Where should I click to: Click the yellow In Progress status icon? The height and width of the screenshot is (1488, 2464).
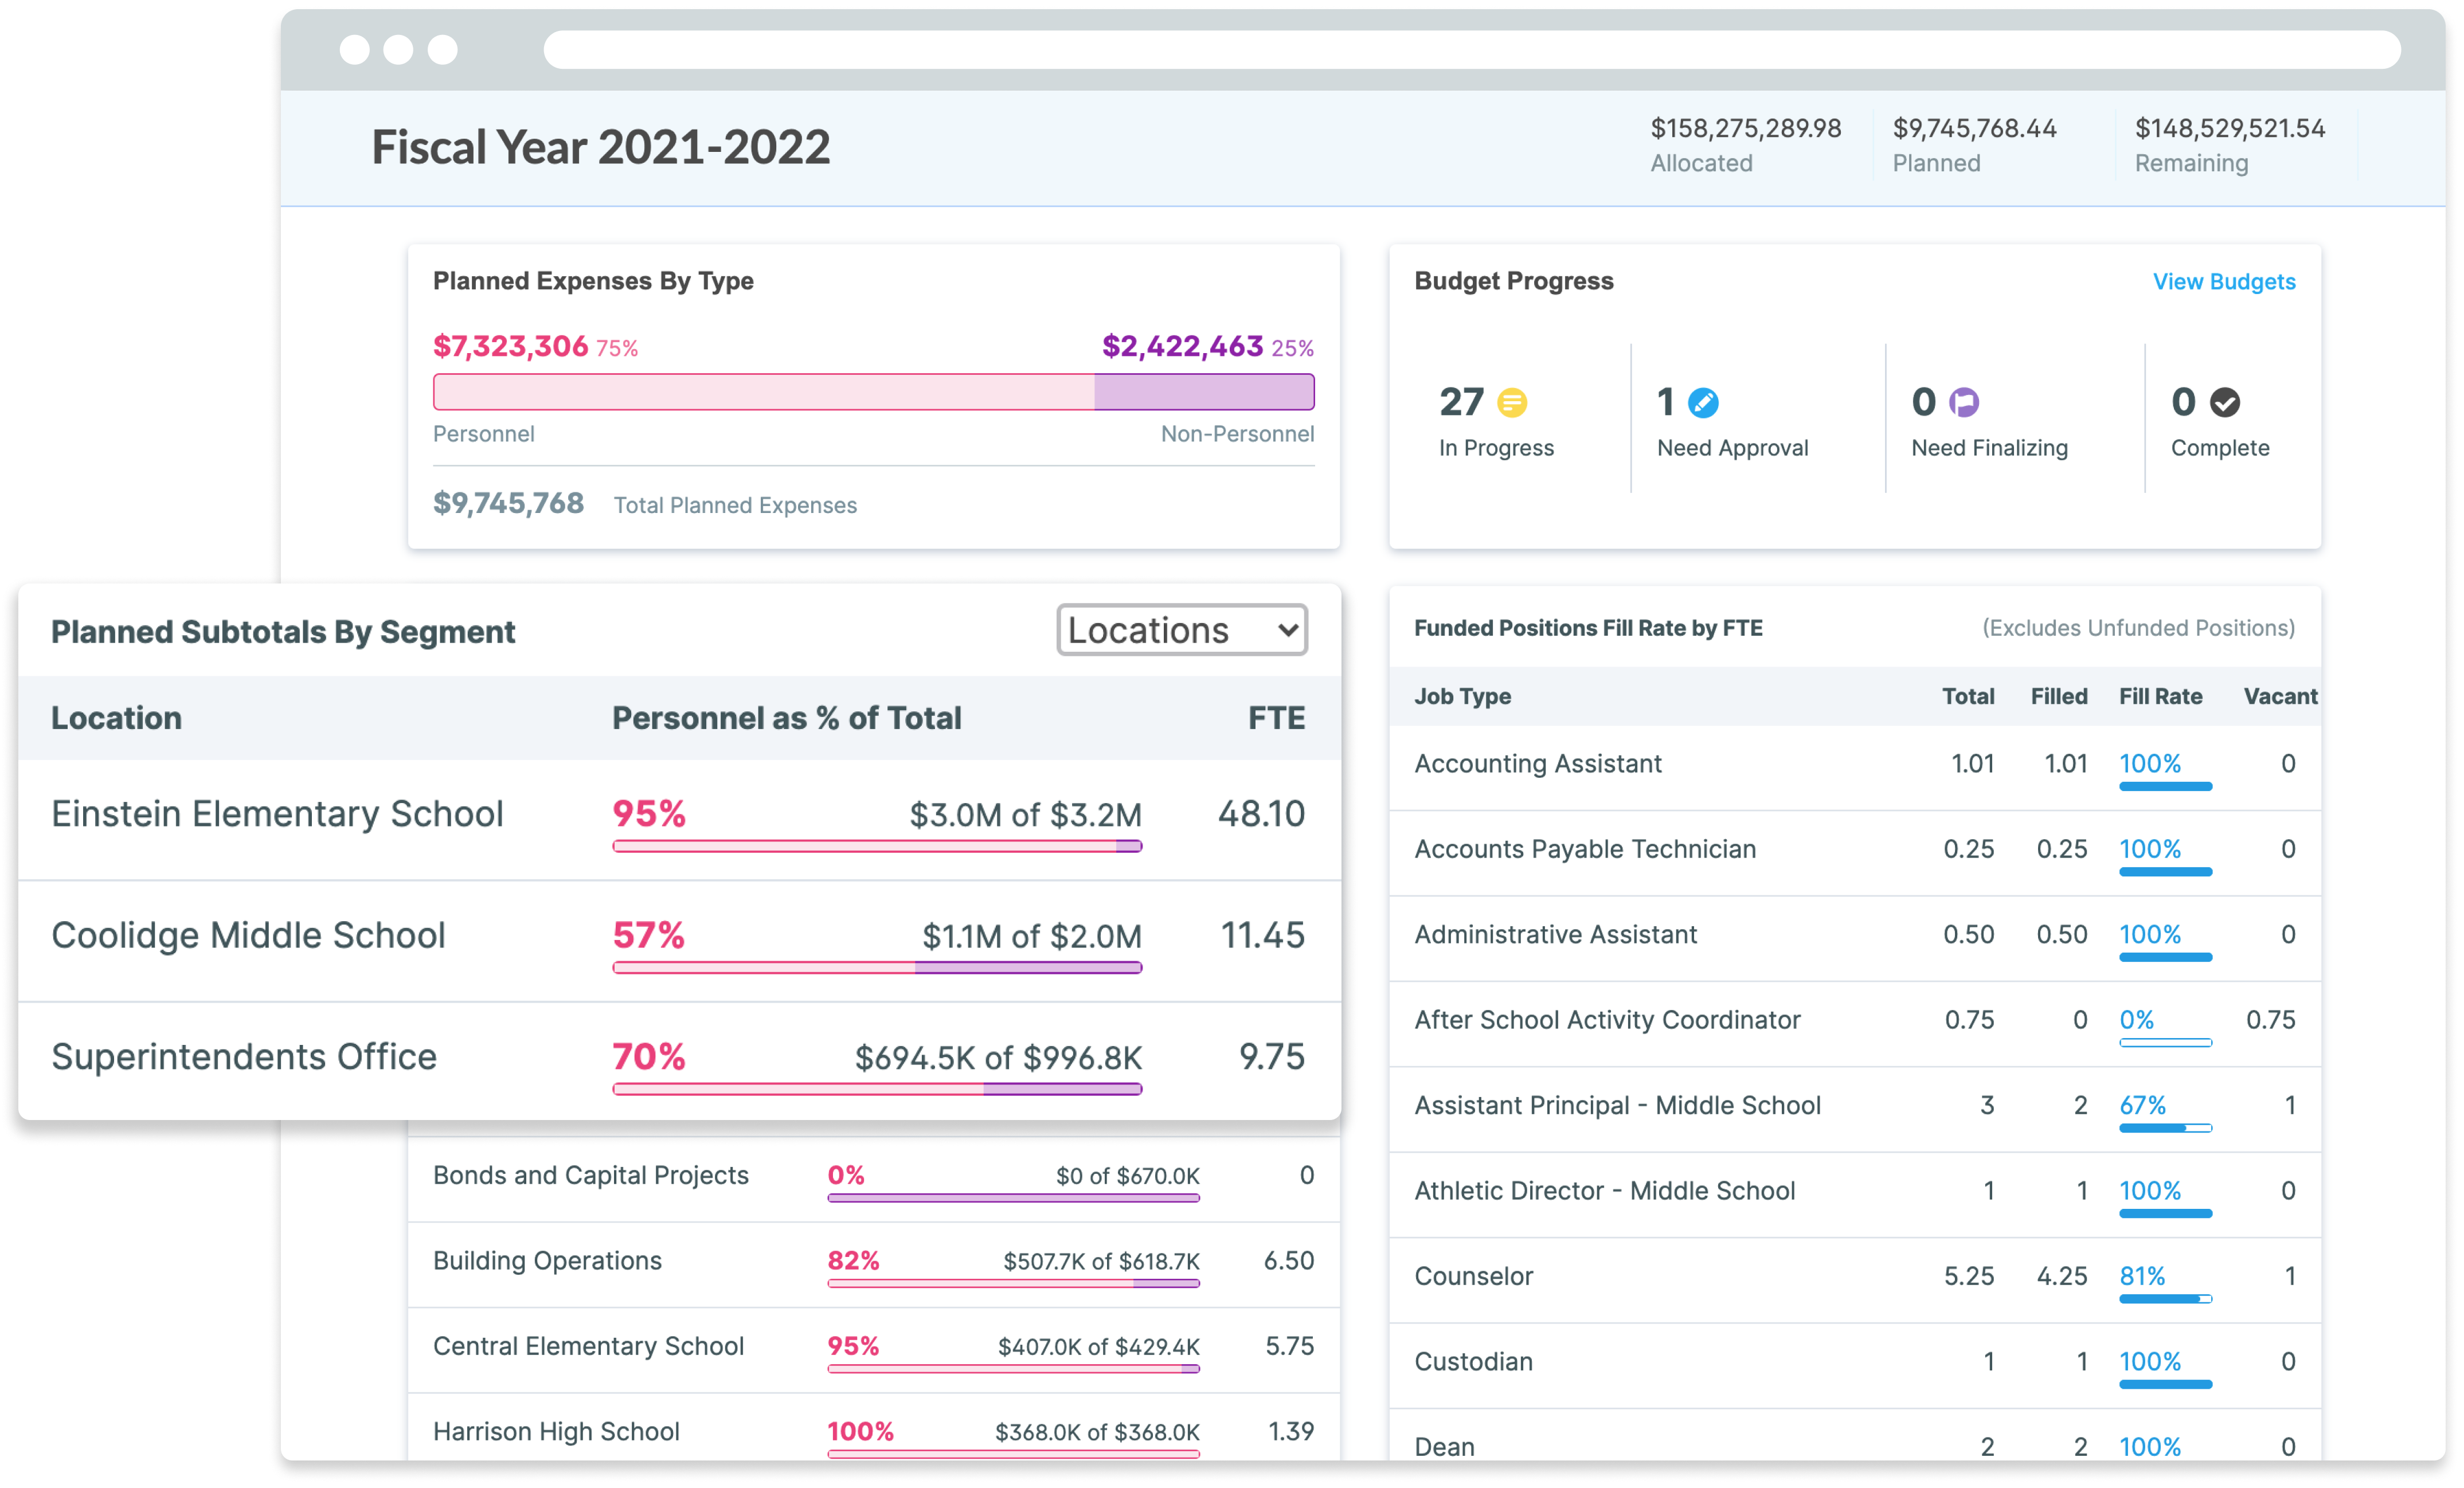(1512, 403)
